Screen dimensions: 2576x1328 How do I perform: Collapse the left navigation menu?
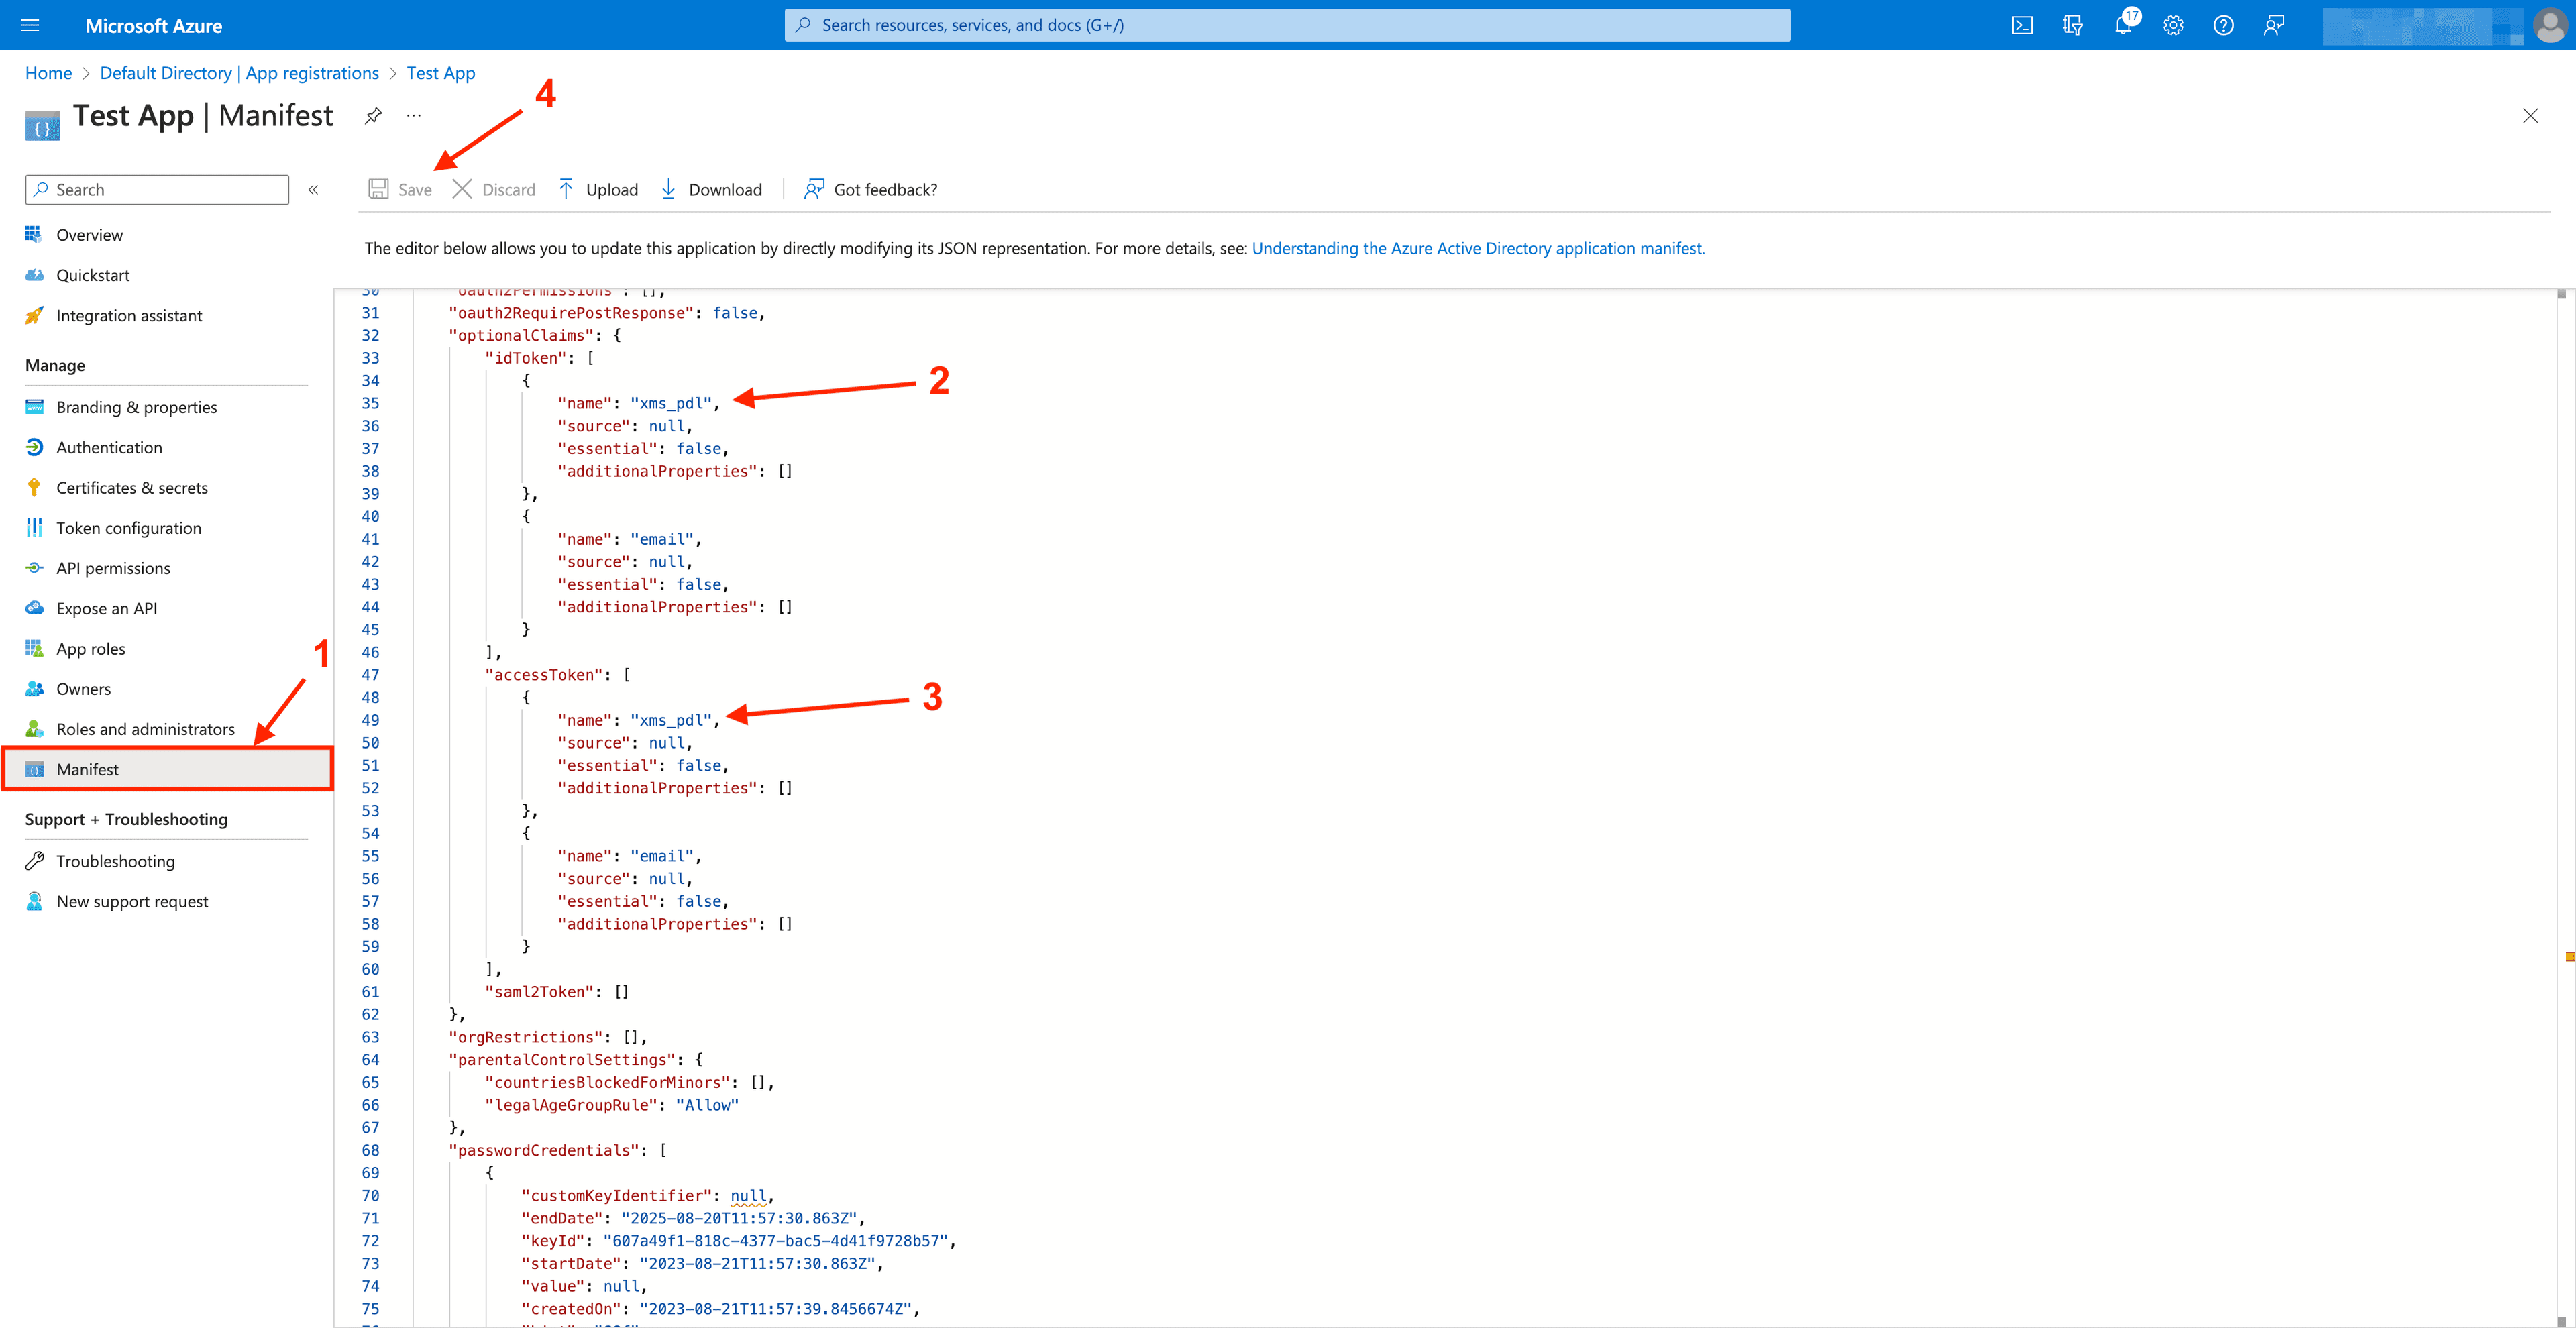313,190
